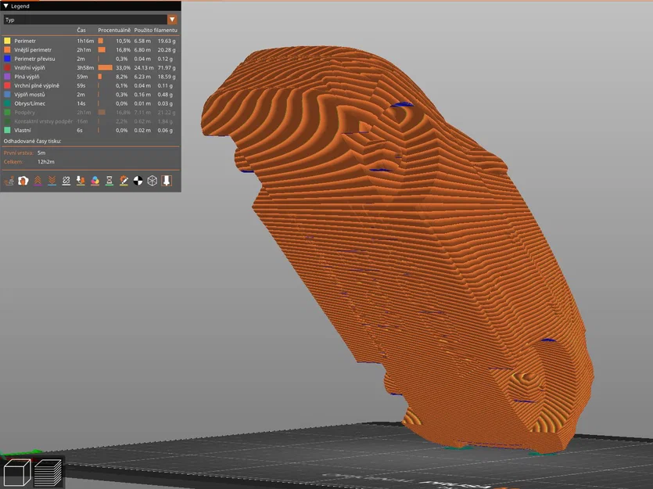
Task: Toggle seams display icon
Action: tap(66, 180)
